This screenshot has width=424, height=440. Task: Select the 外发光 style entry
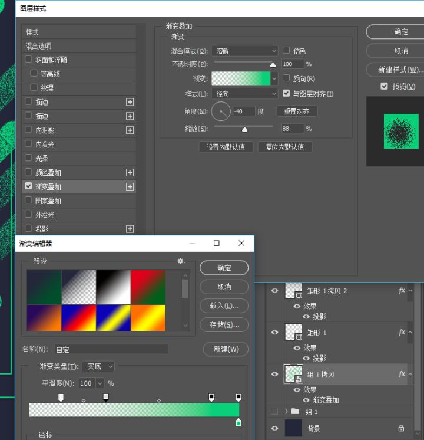click(x=45, y=215)
